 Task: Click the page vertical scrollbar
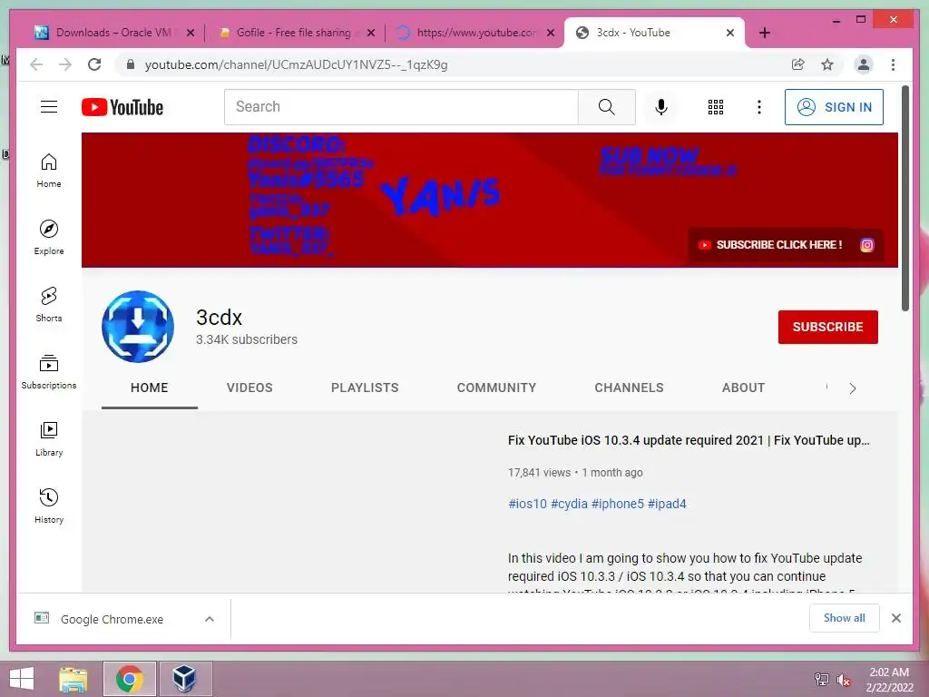pyautogui.click(x=905, y=199)
